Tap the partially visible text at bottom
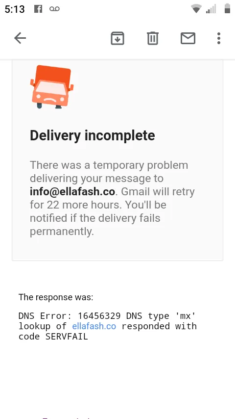 pyautogui.click(x=67, y=418)
